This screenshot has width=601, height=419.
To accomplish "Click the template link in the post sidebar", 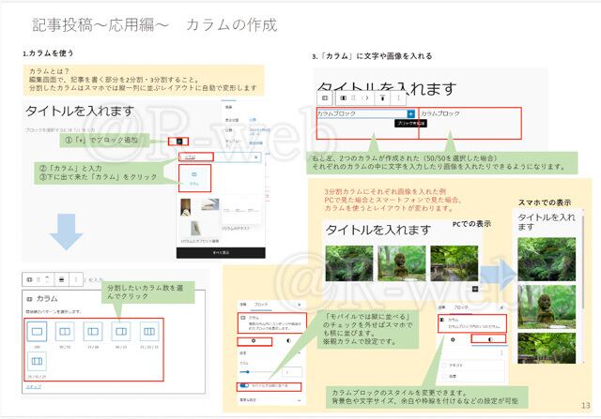I will (x=255, y=143).
